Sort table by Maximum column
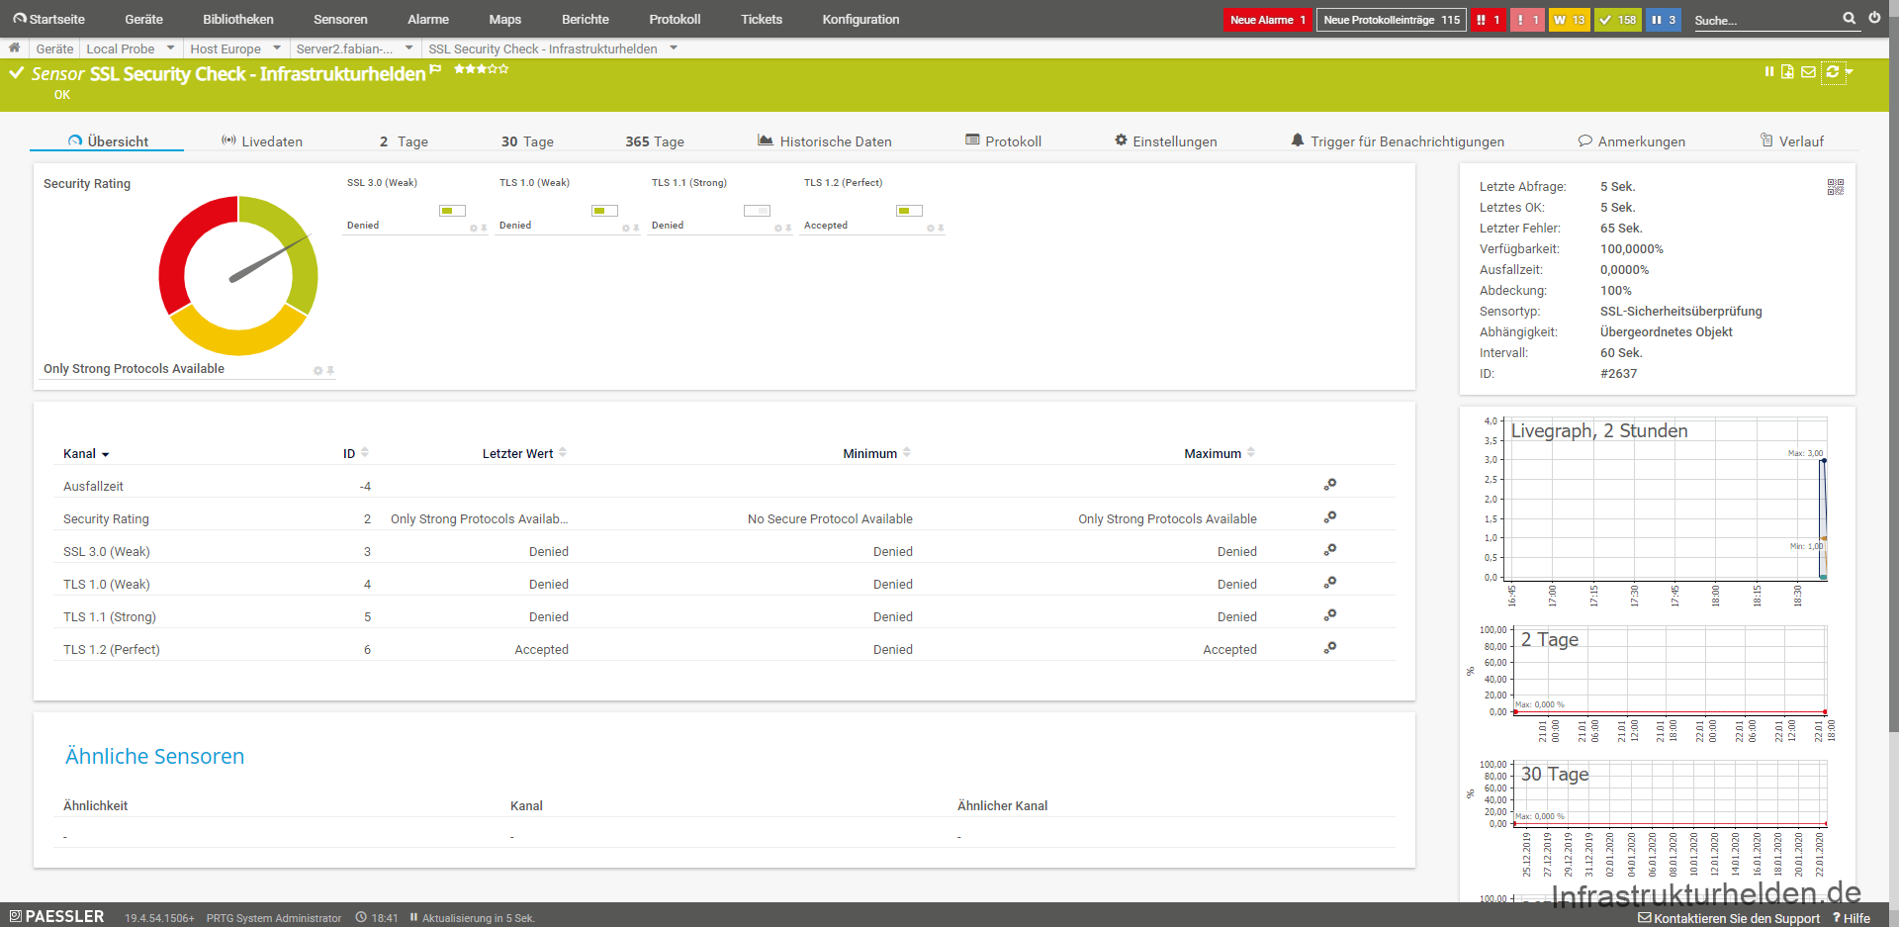This screenshot has width=1899, height=927. point(1220,453)
